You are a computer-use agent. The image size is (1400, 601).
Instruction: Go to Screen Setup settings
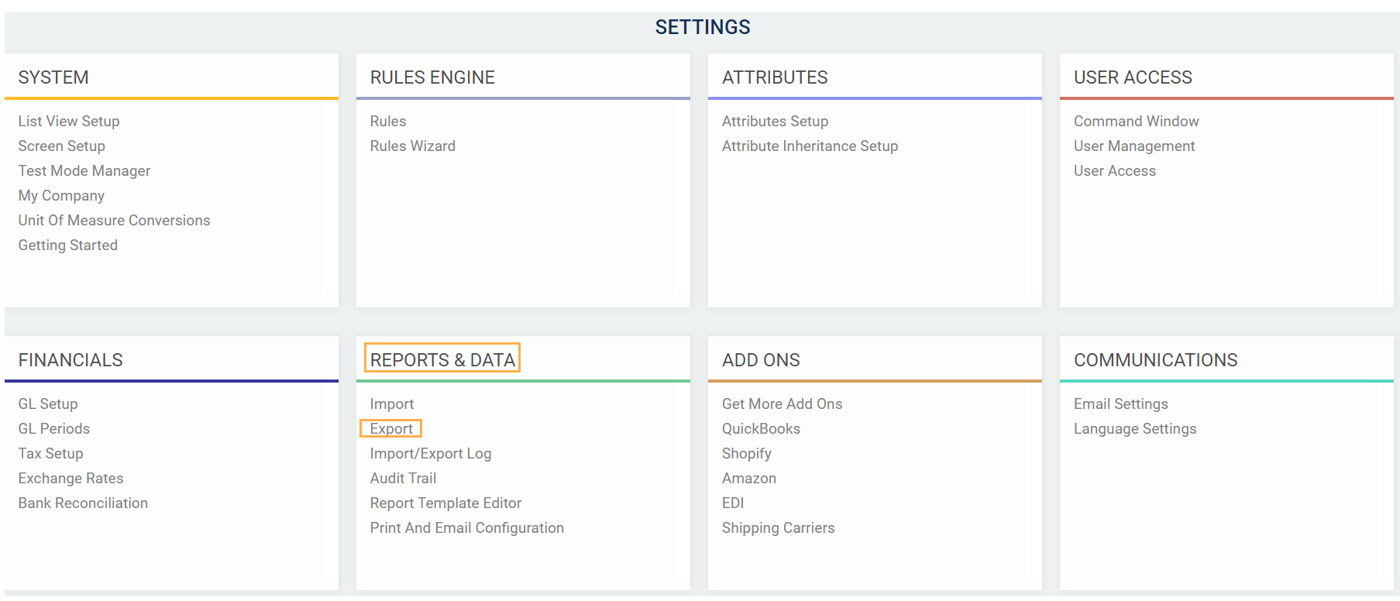pos(62,146)
